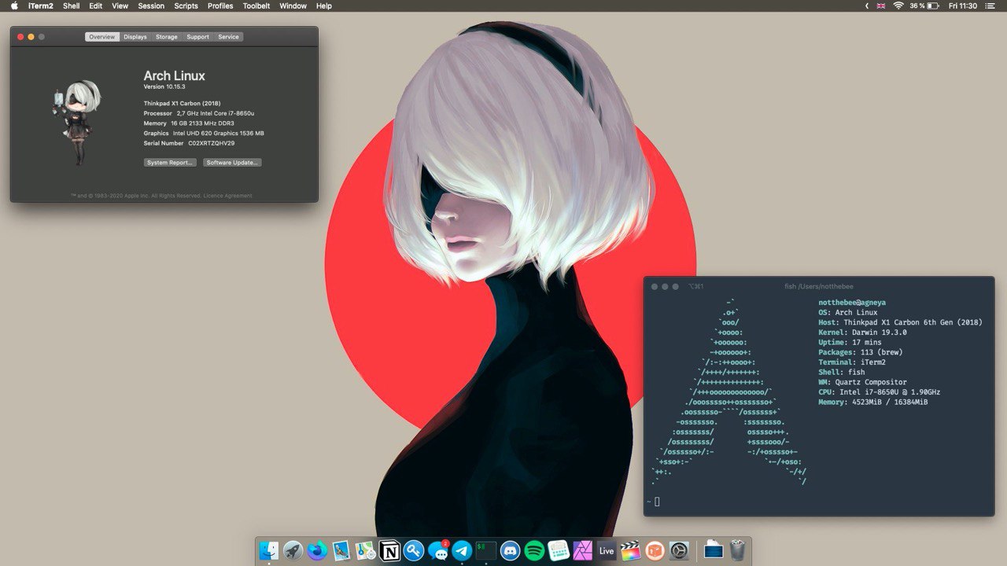Click 'Memory: 4523MiB / 16384MiB' line
The image size is (1007, 566).
click(x=872, y=402)
